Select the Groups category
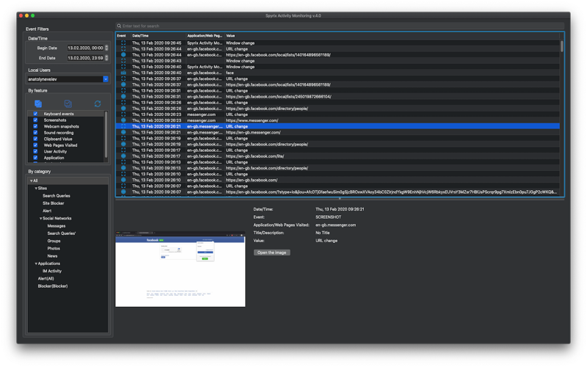The image size is (587, 367). pos(54,241)
